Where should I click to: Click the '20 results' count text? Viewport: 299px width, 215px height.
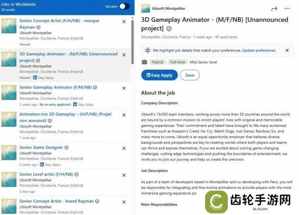(x=8, y=10)
